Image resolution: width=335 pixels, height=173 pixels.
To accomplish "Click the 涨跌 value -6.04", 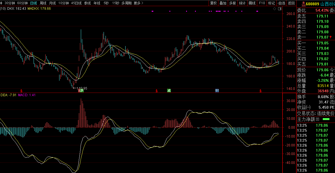I will pyautogui.click(x=323, y=75).
